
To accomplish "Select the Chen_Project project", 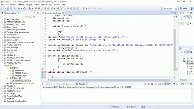I will 11,27.
